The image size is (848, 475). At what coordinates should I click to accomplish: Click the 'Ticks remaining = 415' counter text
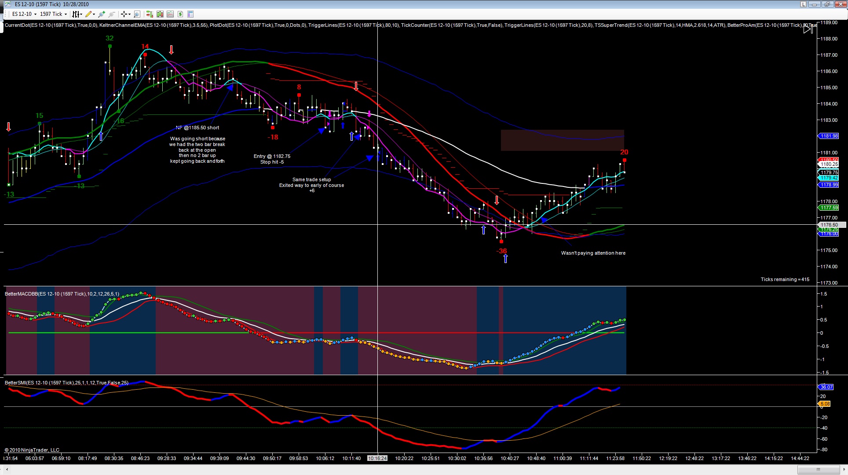pos(785,279)
